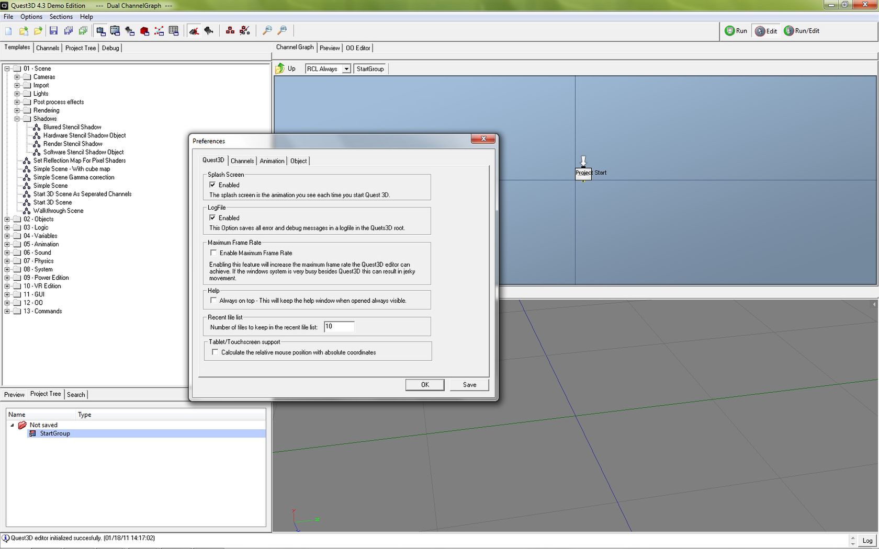Click the Name column header
The height and width of the screenshot is (549, 879).
(41, 415)
